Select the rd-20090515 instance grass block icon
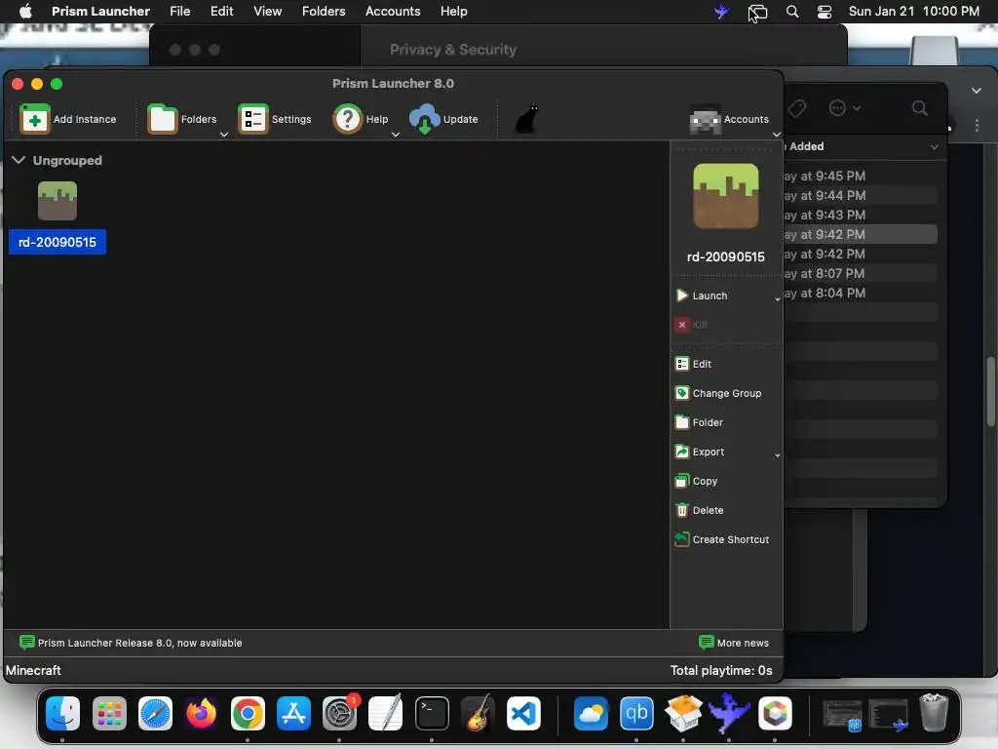The image size is (998, 749). pos(58,201)
